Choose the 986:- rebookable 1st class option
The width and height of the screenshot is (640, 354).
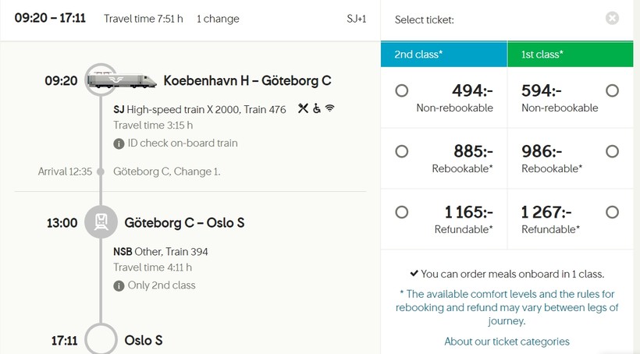click(612, 152)
